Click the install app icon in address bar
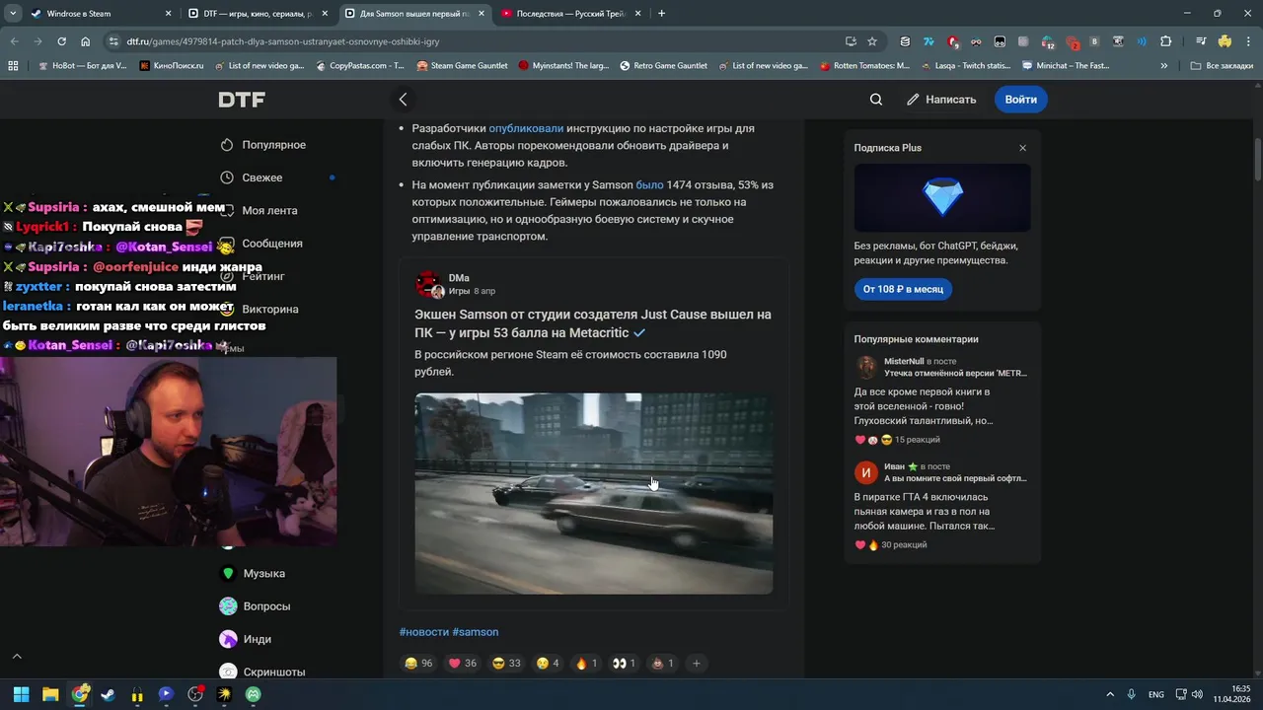The image size is (1263, 710). (851, 41)
